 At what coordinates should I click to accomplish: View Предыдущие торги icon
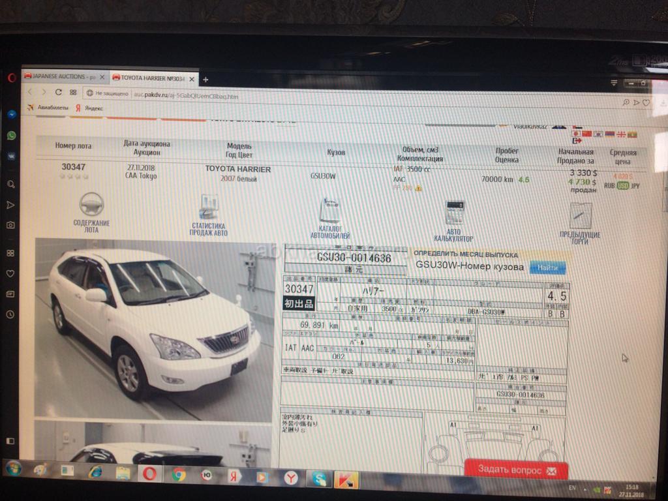[580, 216]
